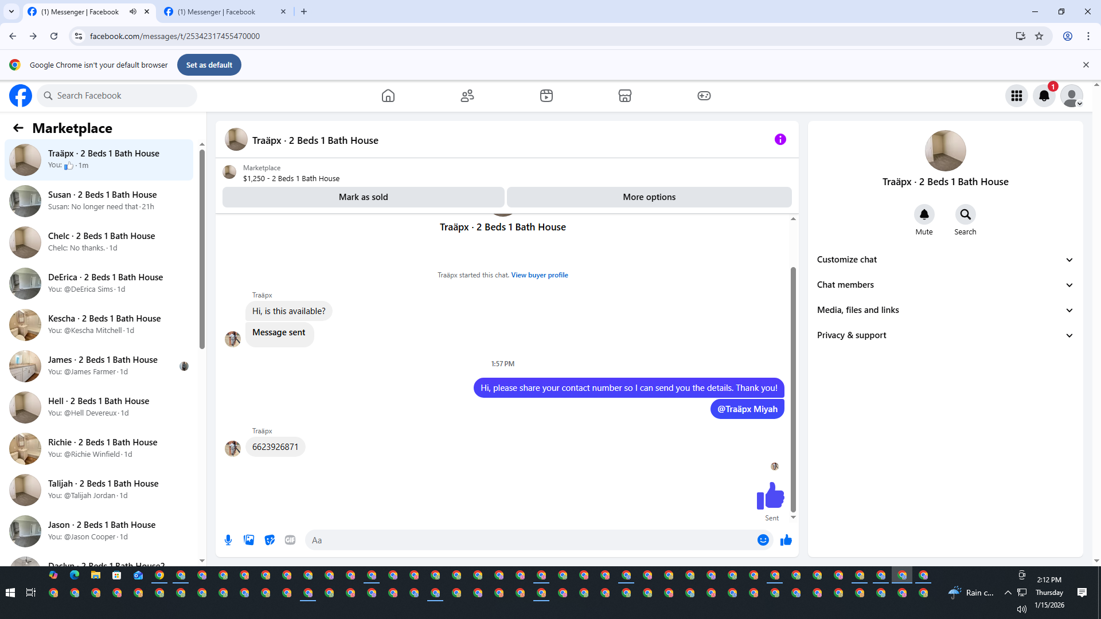Open Susan's 2 Beds 1 Bath conversation
Viewport: 1101px width, 619px height.
pyautogui.click(x=102, y=201)
